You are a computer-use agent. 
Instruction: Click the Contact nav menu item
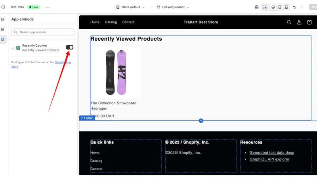coord(128,22)
